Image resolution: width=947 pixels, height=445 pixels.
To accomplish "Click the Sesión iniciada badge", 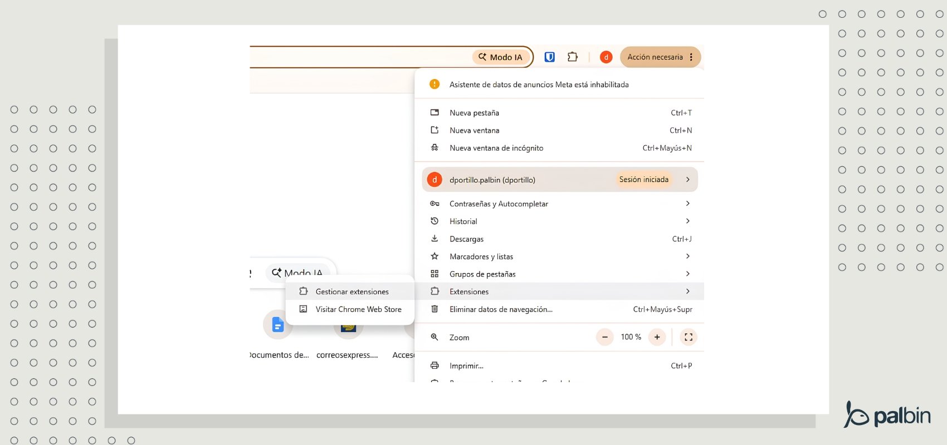I will click(x=644, y=180).
